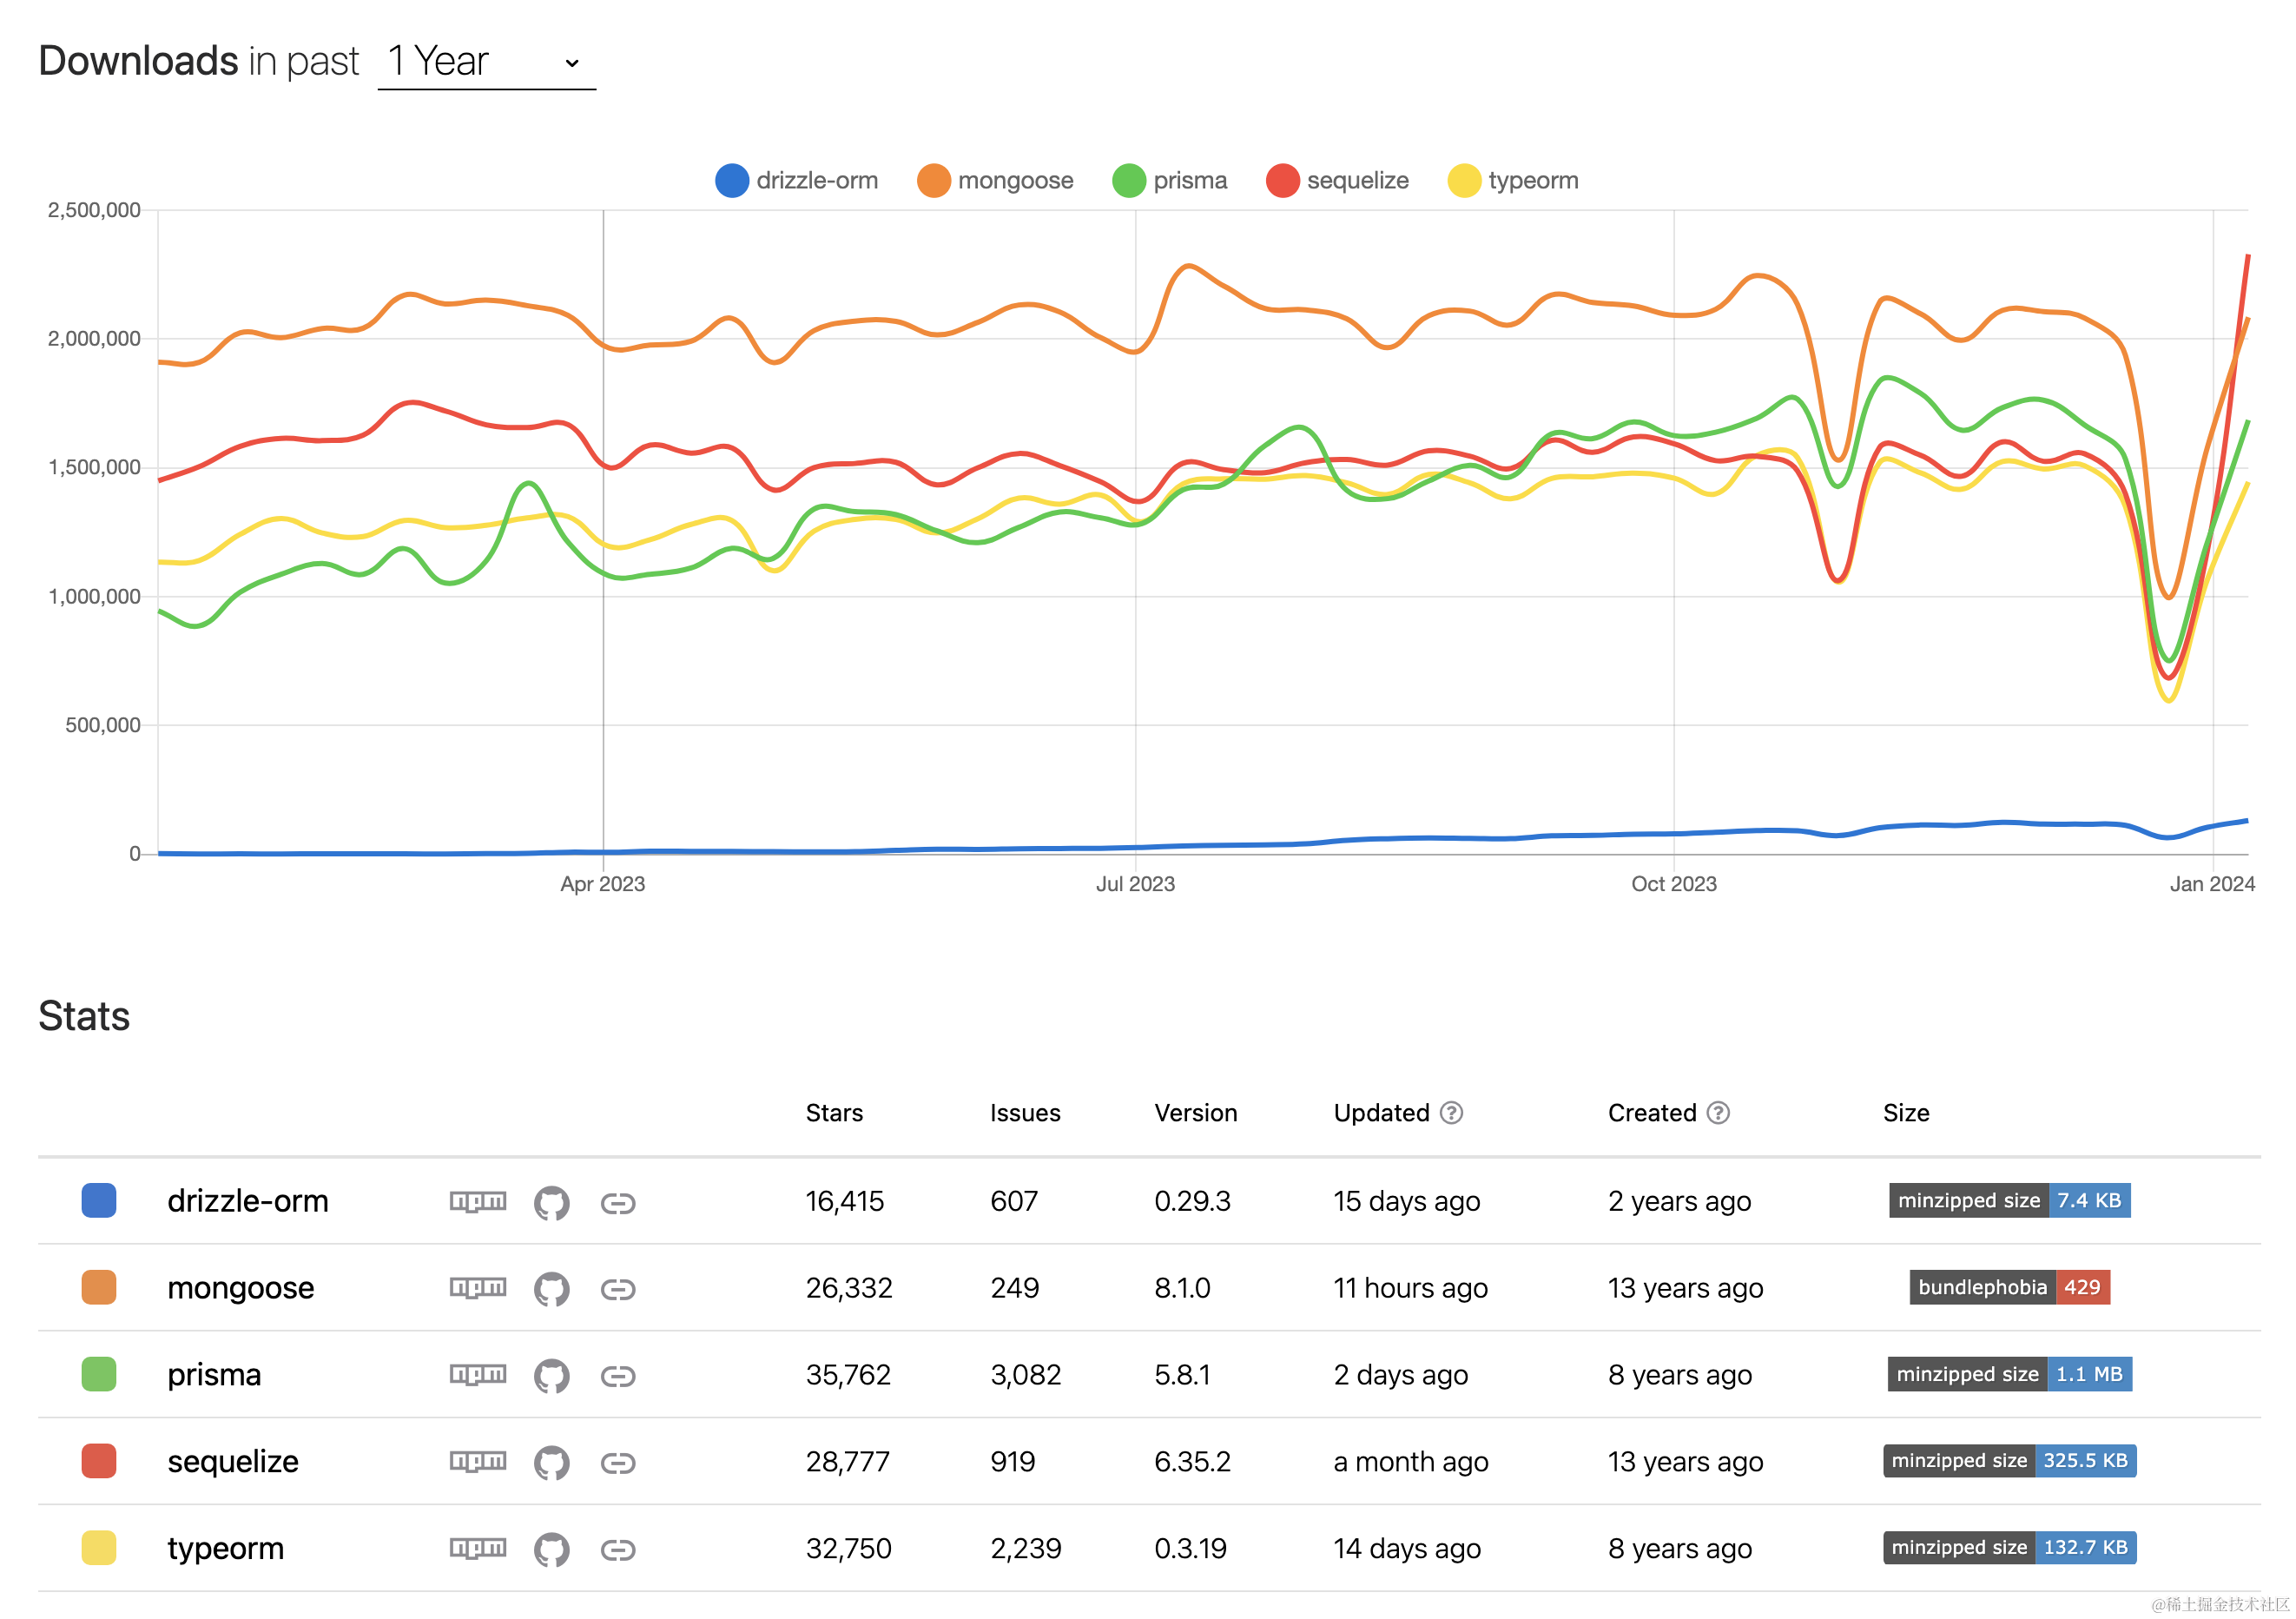This screenshot has width=2296, height=1619.
Task: Open typeorm npm page icon
Action: (477, 1548)
